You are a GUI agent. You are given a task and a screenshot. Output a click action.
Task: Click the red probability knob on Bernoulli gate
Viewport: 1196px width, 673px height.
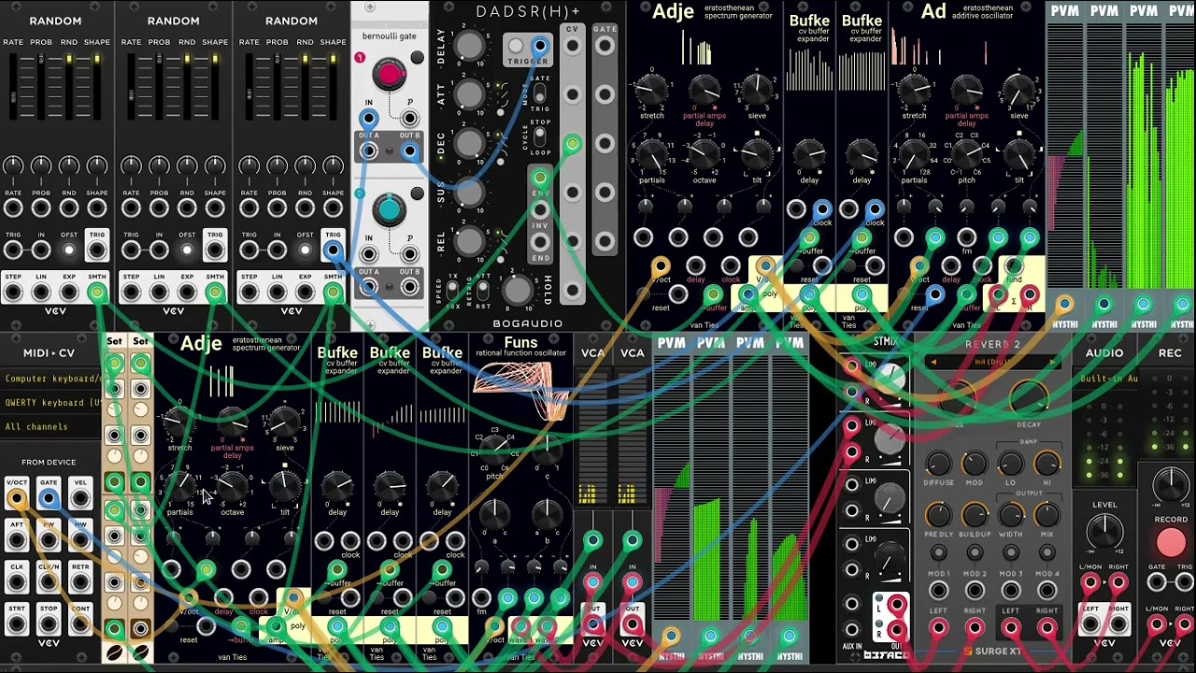pyautogui.click(x=390, y=75)
